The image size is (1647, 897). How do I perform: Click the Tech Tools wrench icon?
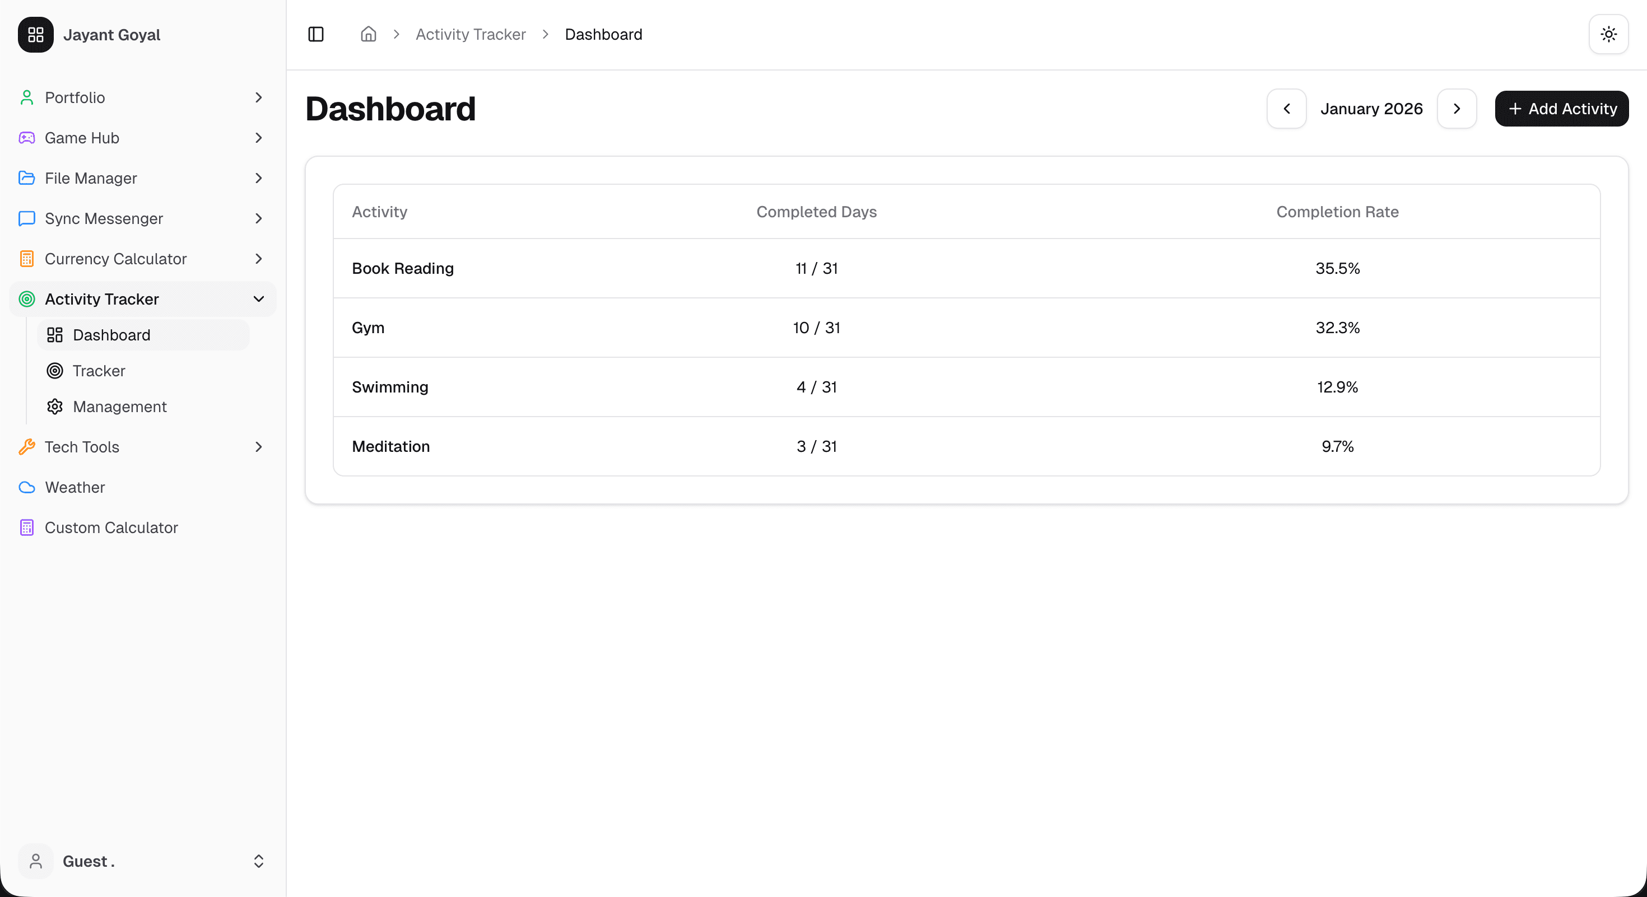pyautogui.click(x=27, y=447)
